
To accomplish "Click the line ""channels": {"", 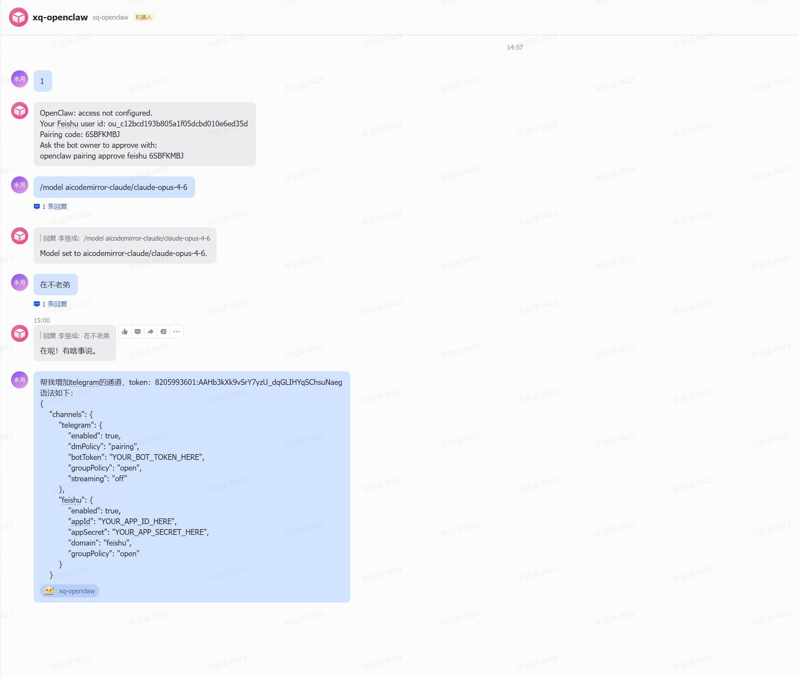I will tap(71, 414).
